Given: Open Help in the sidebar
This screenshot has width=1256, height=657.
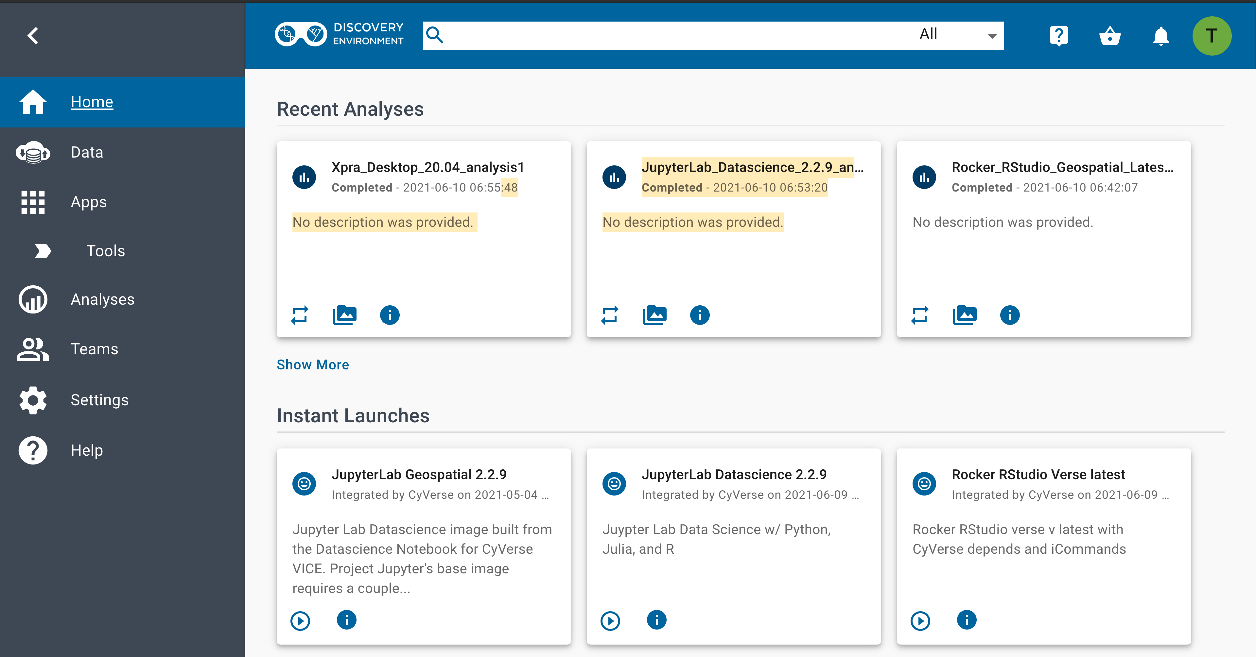Looking at the screenshot, I should [87, 450].
